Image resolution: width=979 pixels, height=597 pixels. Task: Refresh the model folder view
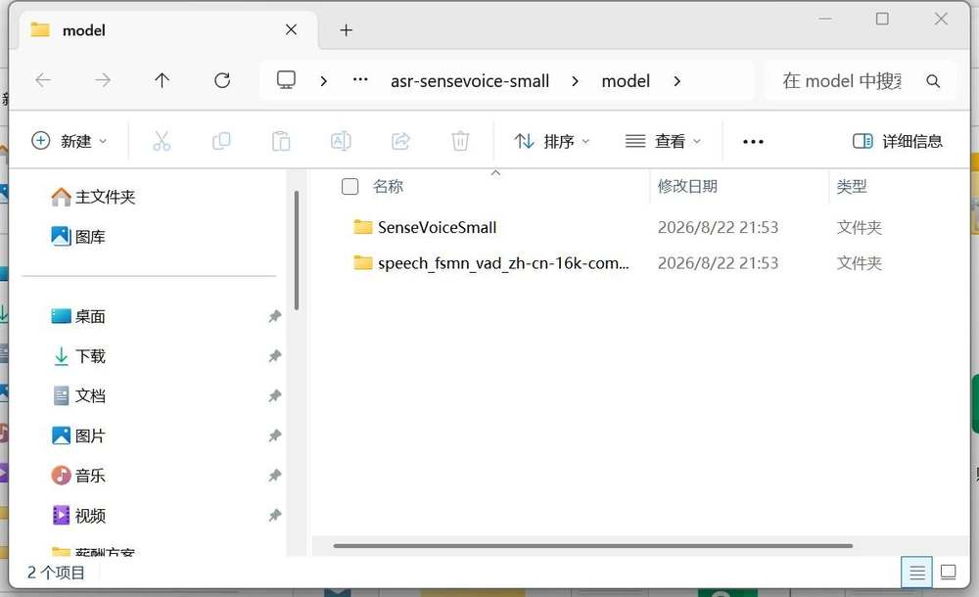pos(222,80)
